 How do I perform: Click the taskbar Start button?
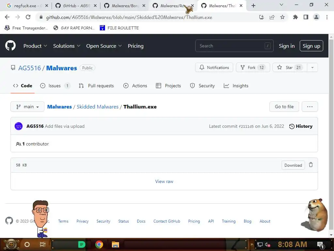point(11,244)
